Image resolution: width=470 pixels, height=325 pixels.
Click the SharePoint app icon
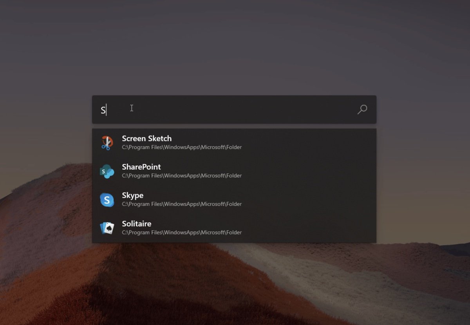[x=107, y=171]
